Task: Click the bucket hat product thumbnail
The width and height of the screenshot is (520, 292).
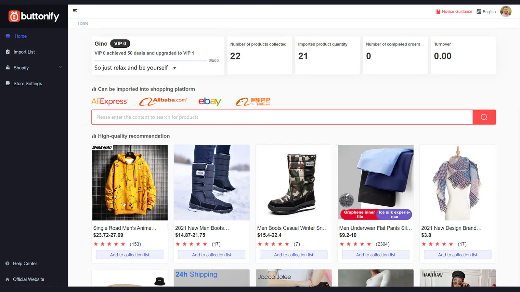Action: tap(130, 278)
